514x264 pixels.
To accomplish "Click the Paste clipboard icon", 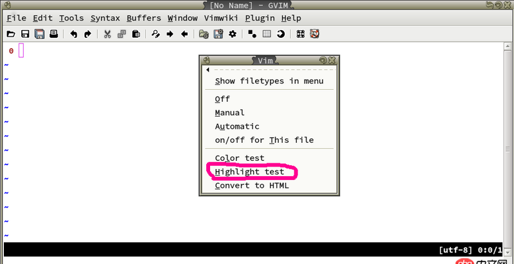I will 136,34.
